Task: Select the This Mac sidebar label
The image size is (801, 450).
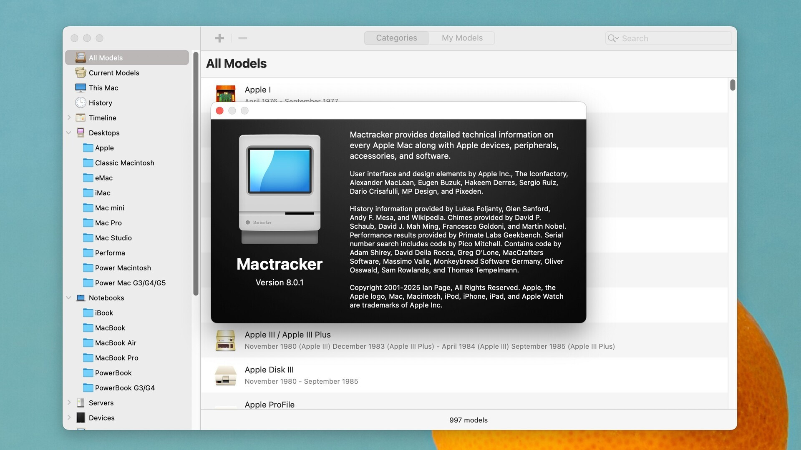Action: pos(103,87)
